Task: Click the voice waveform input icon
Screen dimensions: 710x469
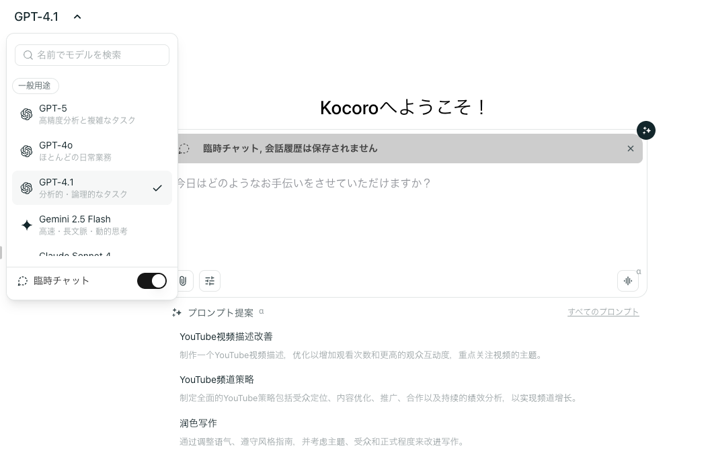Action: pos(627,281)
